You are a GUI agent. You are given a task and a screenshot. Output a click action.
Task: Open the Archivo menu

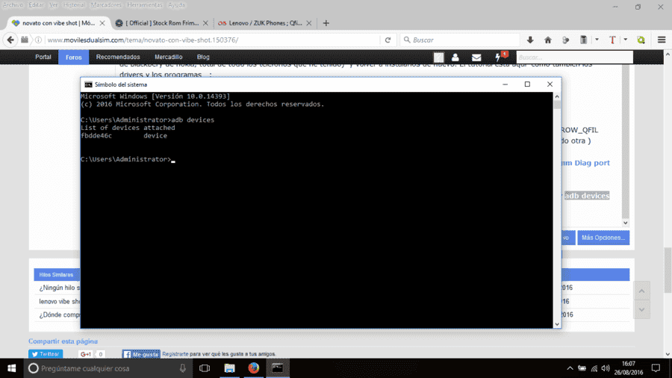coord(13,4)
